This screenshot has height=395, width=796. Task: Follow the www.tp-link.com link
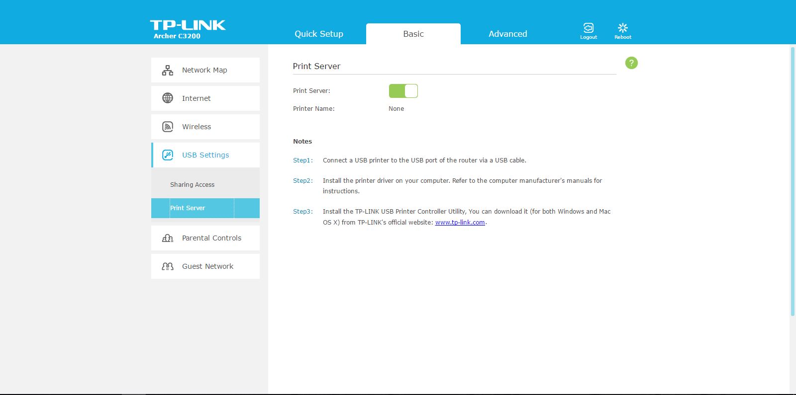point(460,223)
